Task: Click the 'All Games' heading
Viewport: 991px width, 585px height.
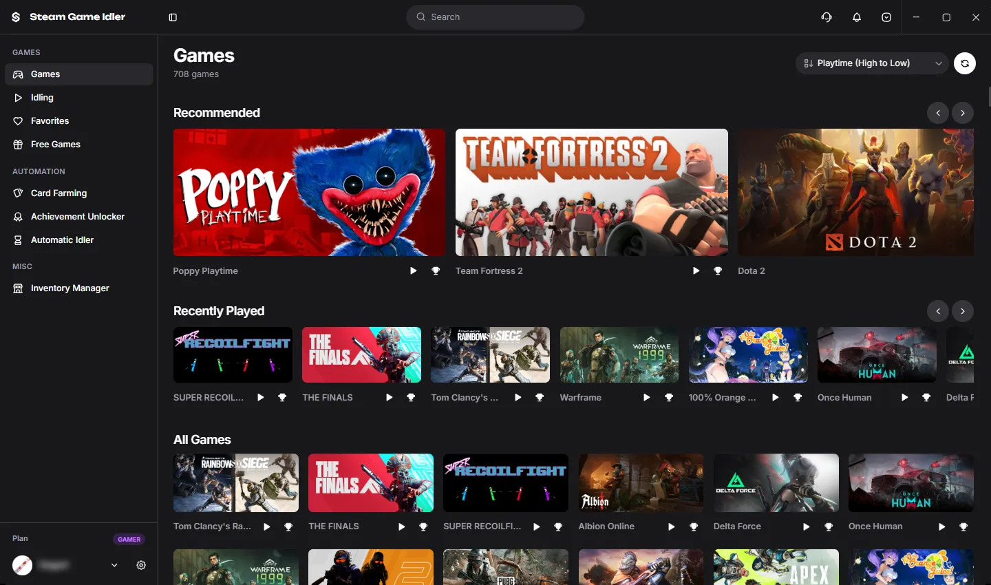Action: coord(202,440)
